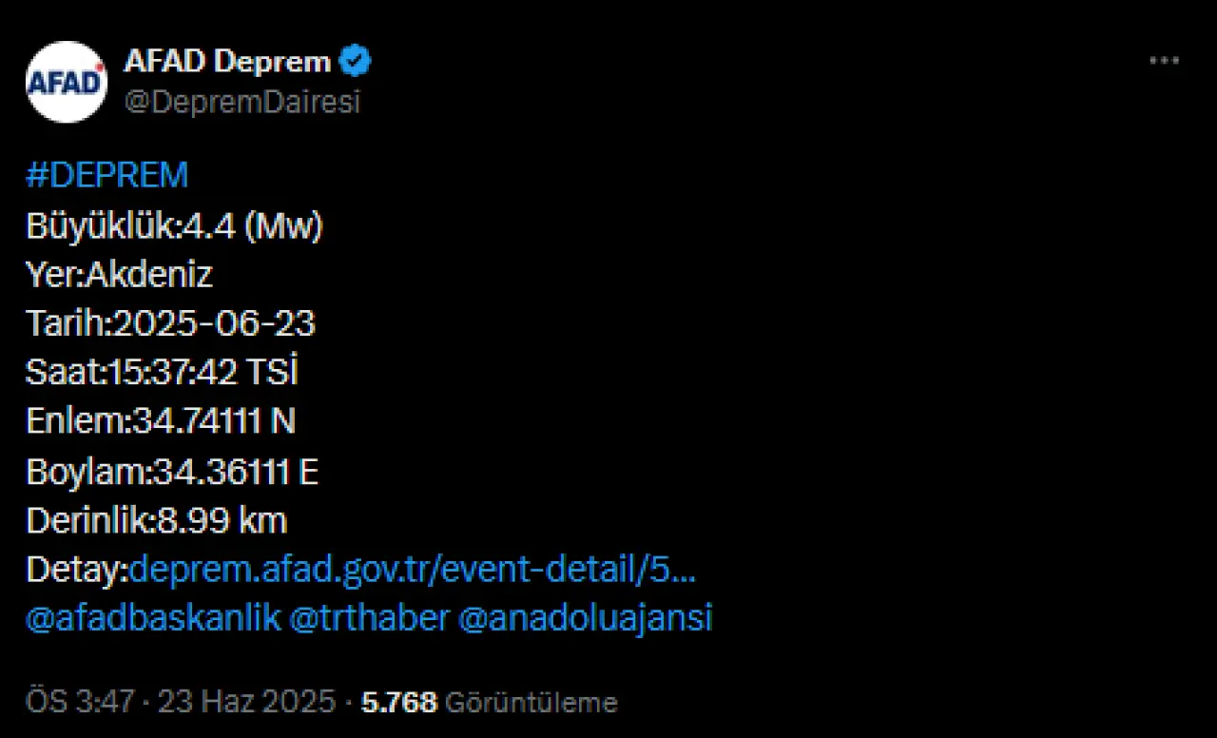Click the Tarih:2025-06-23 text line
This screenshot has width=1217, height=738.
(x=170, y=324)
